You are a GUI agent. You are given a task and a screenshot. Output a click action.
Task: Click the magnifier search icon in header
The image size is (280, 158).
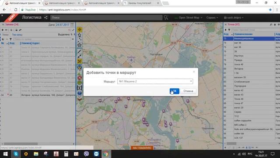tap(166, 18)
